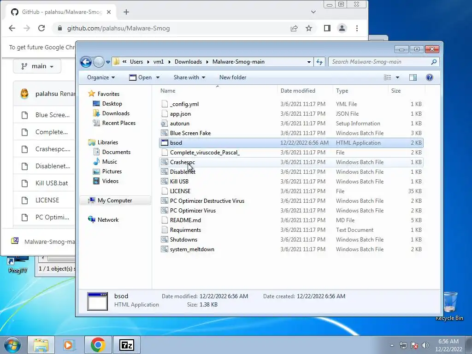Select the README.md file
472x354 pixels.
coord(185,220)
